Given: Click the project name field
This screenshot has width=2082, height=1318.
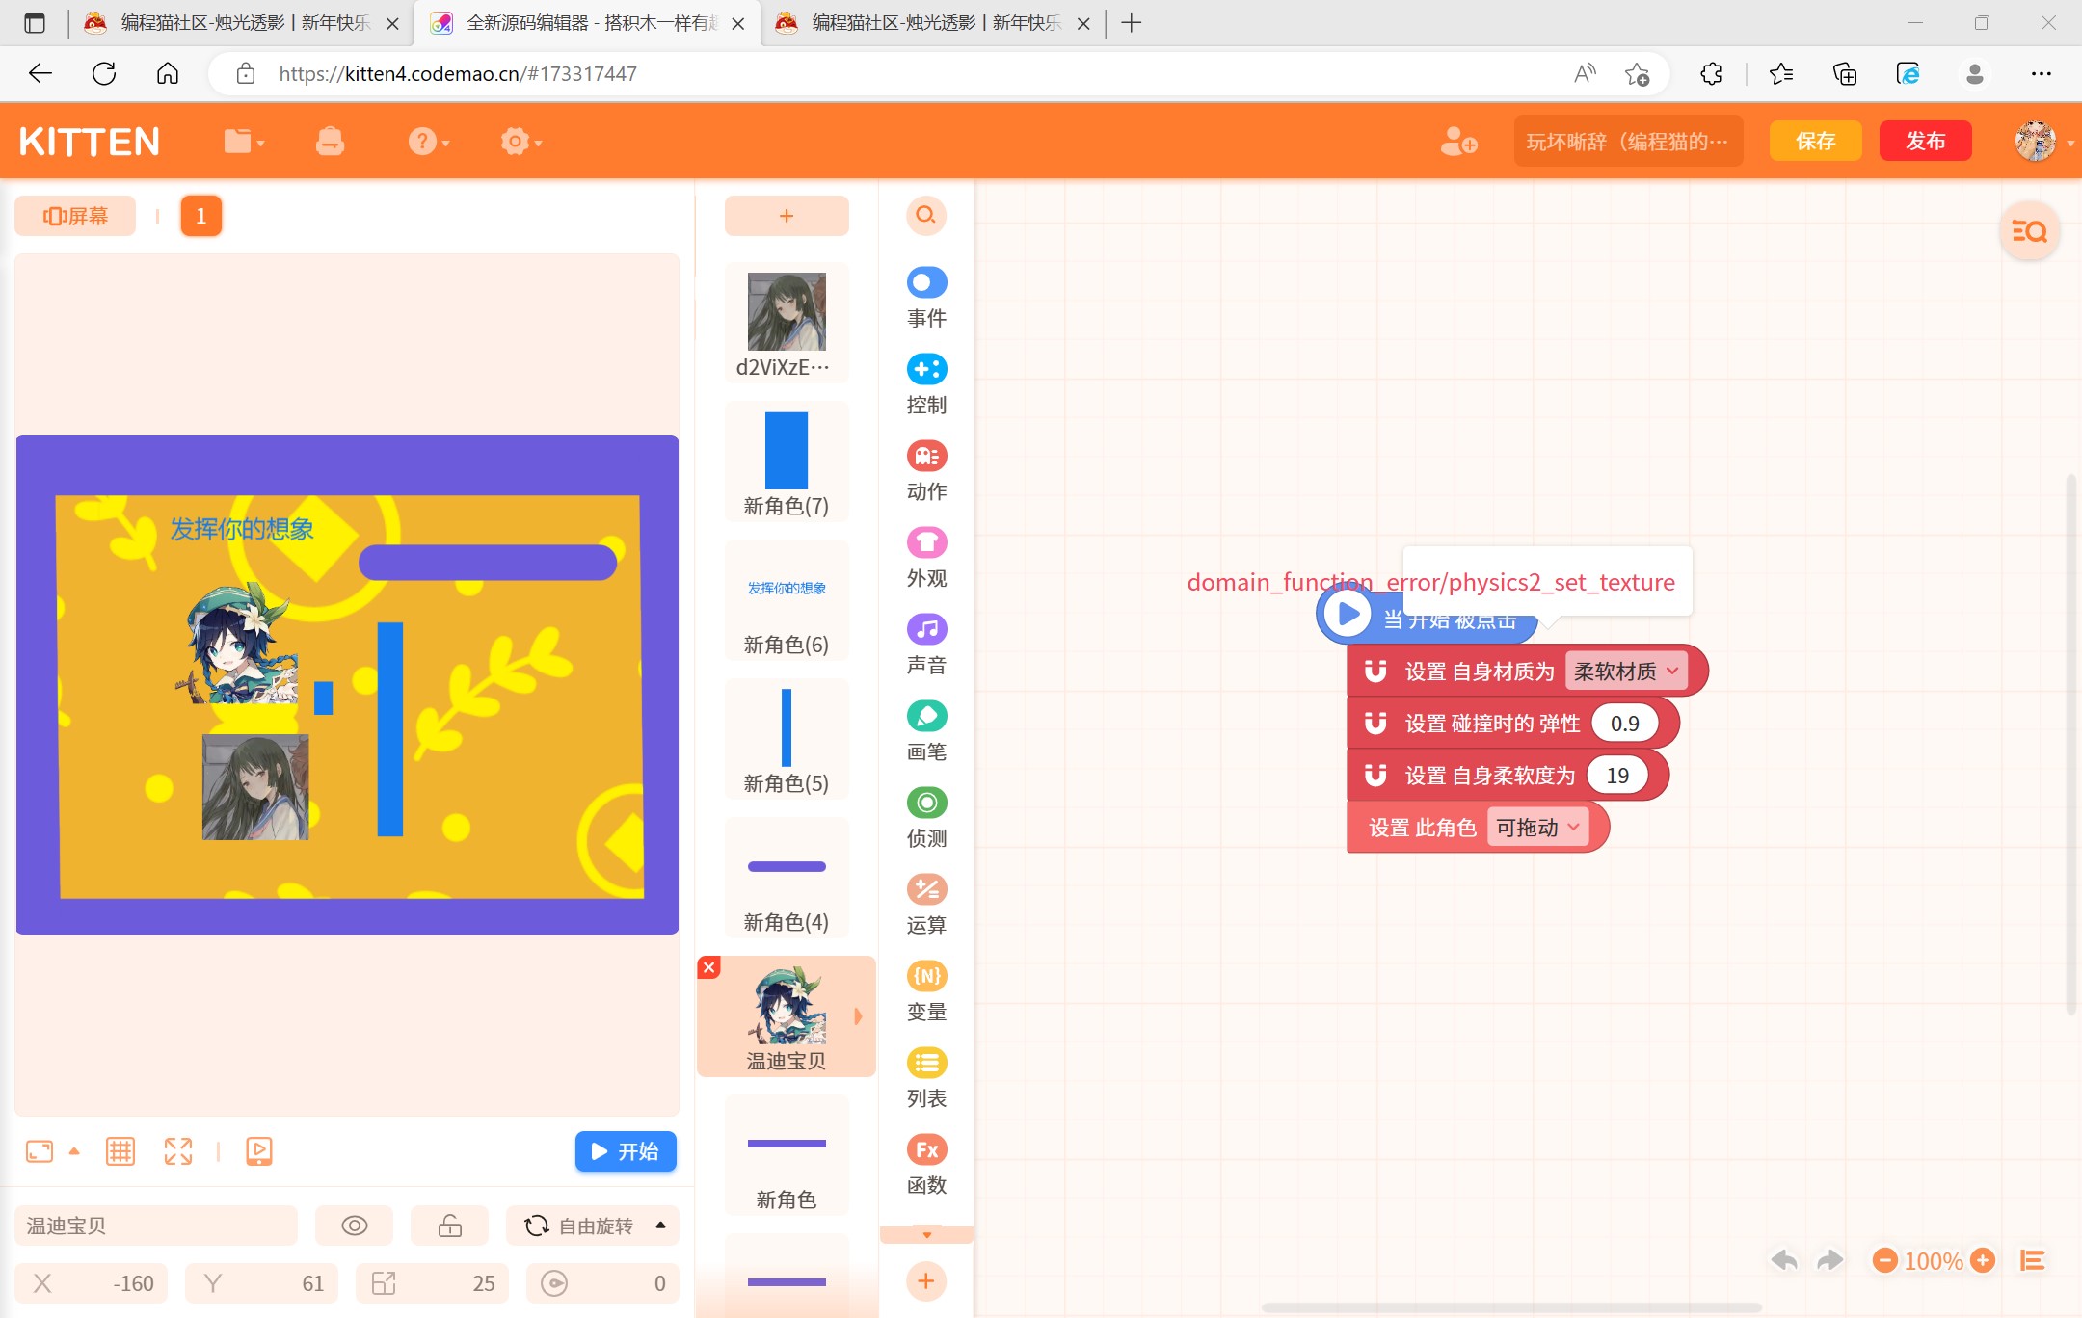Looking at the screenshot, I should pyautogui.click(x=1628, y=142).
